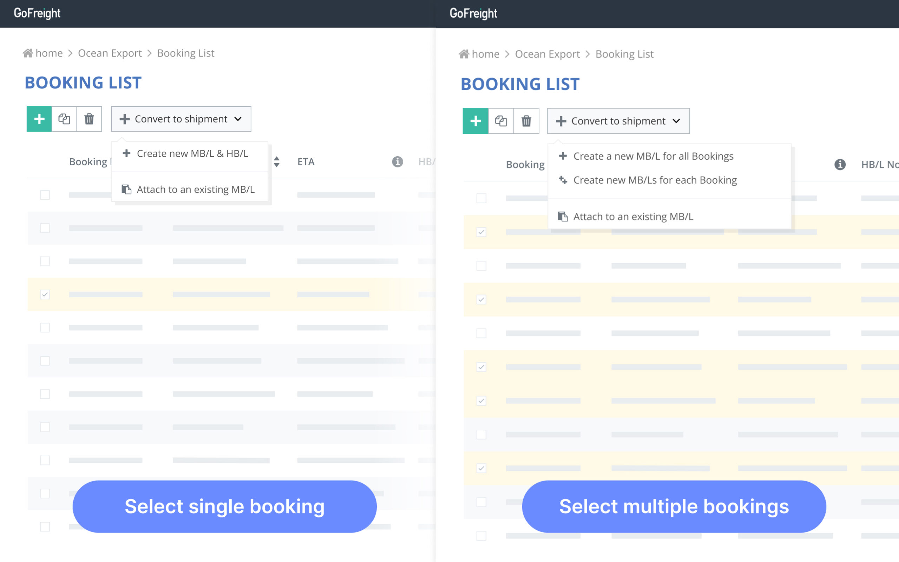Click the Ocean Export breadcrumb in left panel
This screenshot has height=562, width=899.
pos(110,53)
